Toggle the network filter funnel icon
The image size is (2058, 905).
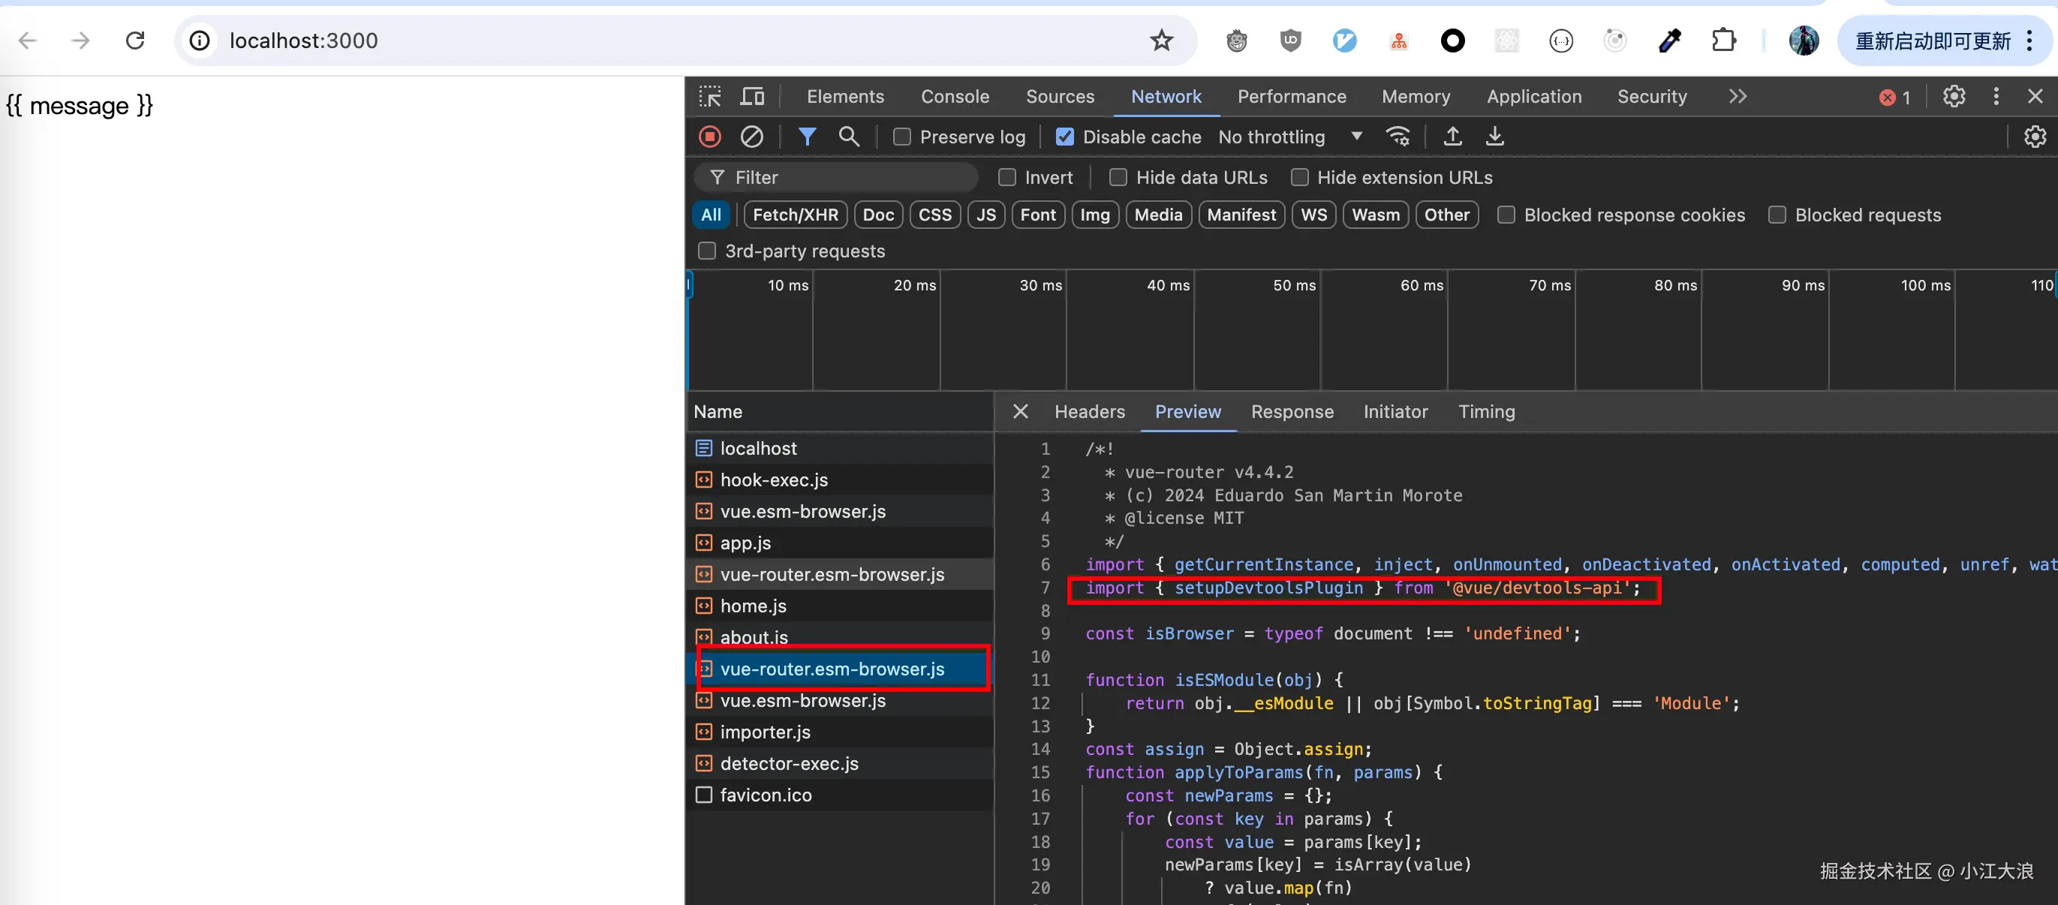(807, 137)
